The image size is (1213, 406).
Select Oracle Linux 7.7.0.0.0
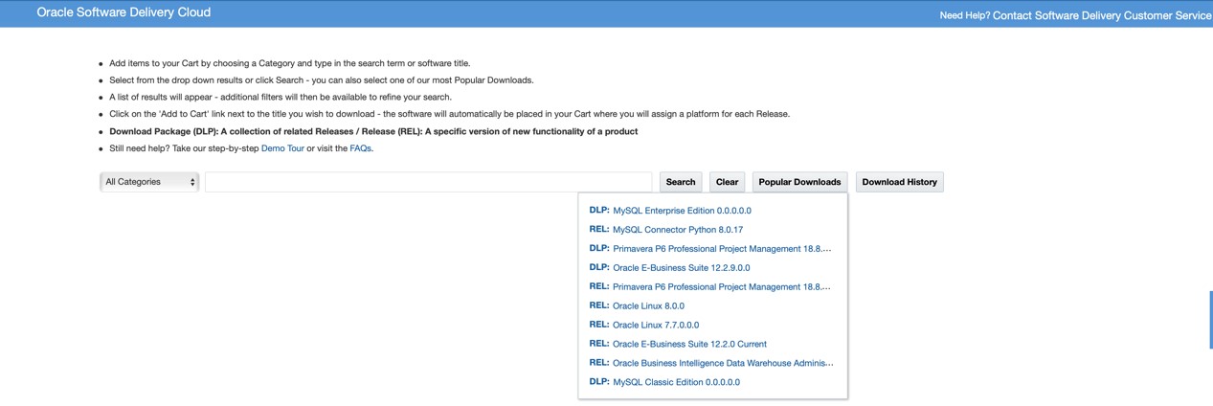[656, 326]
